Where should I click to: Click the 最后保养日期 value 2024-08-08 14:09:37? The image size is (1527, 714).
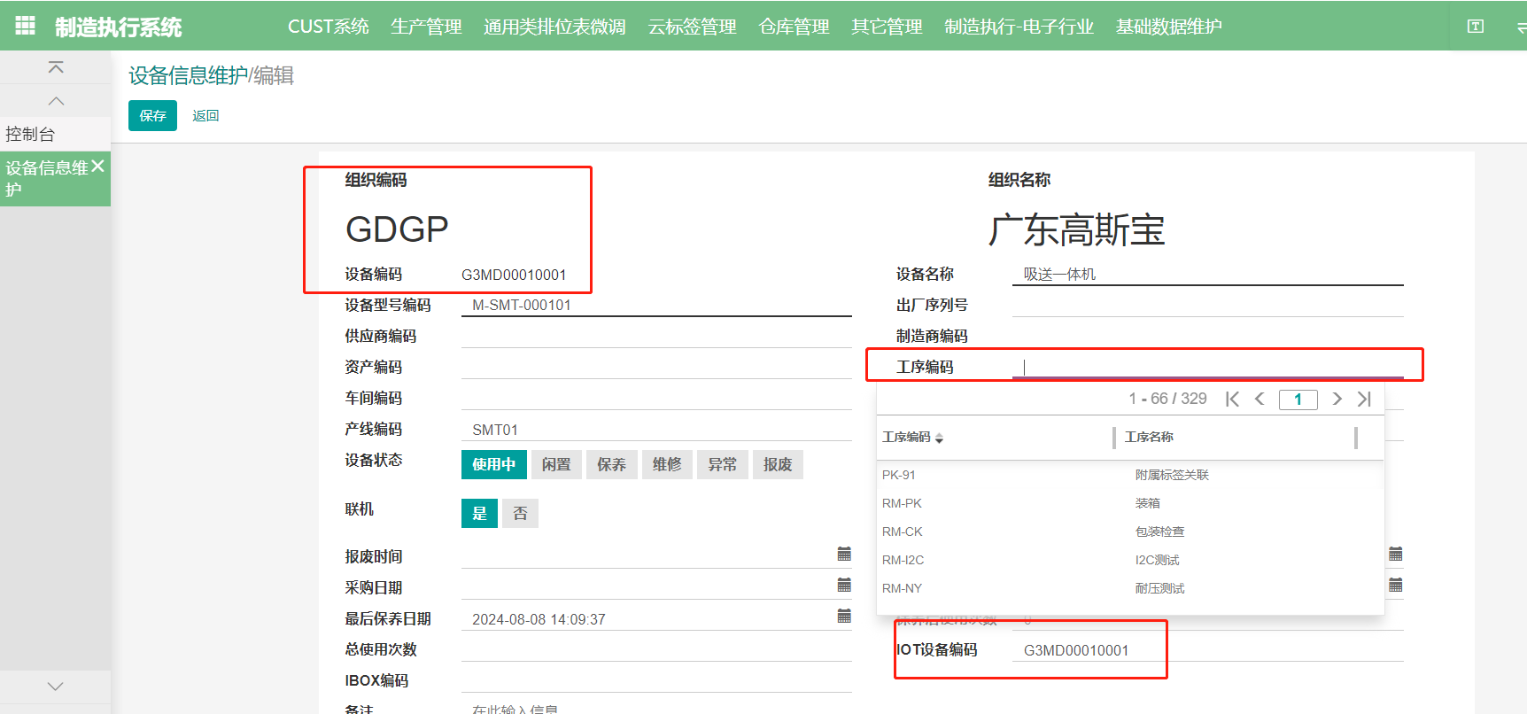539,619
